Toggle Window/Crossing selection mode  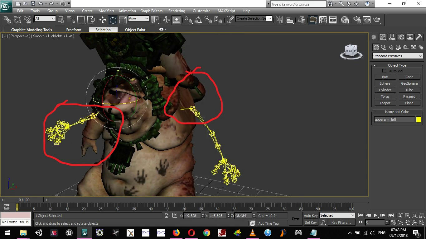click(91, 20)
